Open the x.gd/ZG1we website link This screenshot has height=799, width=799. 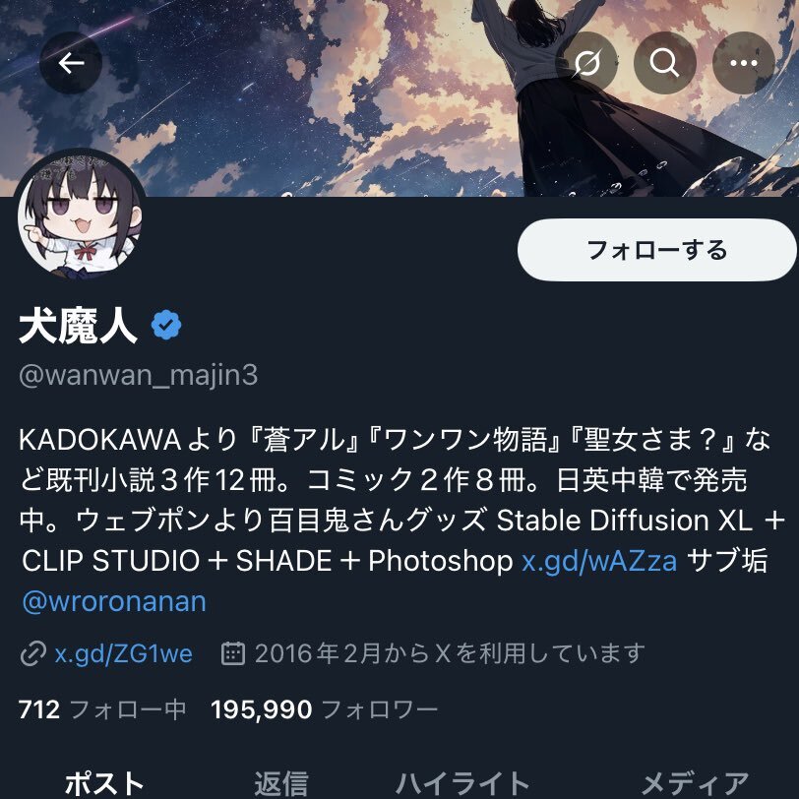pos(123,653)
